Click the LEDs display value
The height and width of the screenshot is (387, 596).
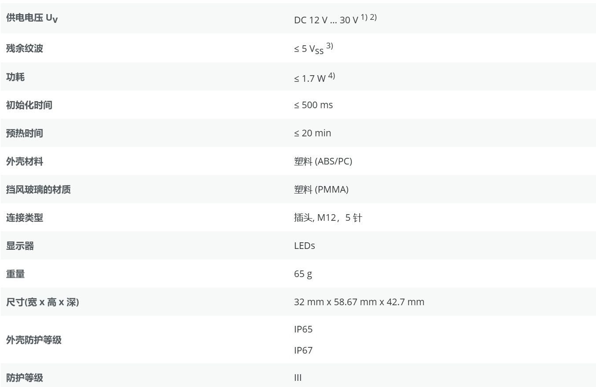[x=305, y=246]
